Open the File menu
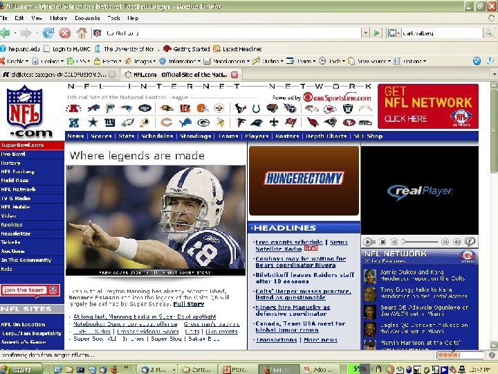 click(x=4, y=18)
